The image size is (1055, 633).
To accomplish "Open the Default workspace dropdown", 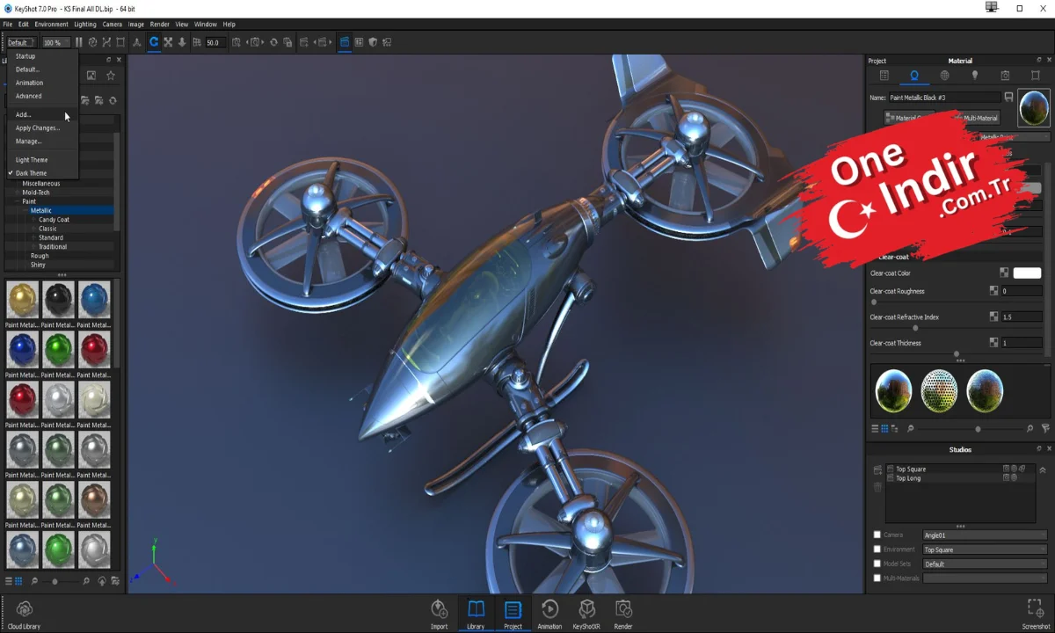I will (x=21, y=42).
